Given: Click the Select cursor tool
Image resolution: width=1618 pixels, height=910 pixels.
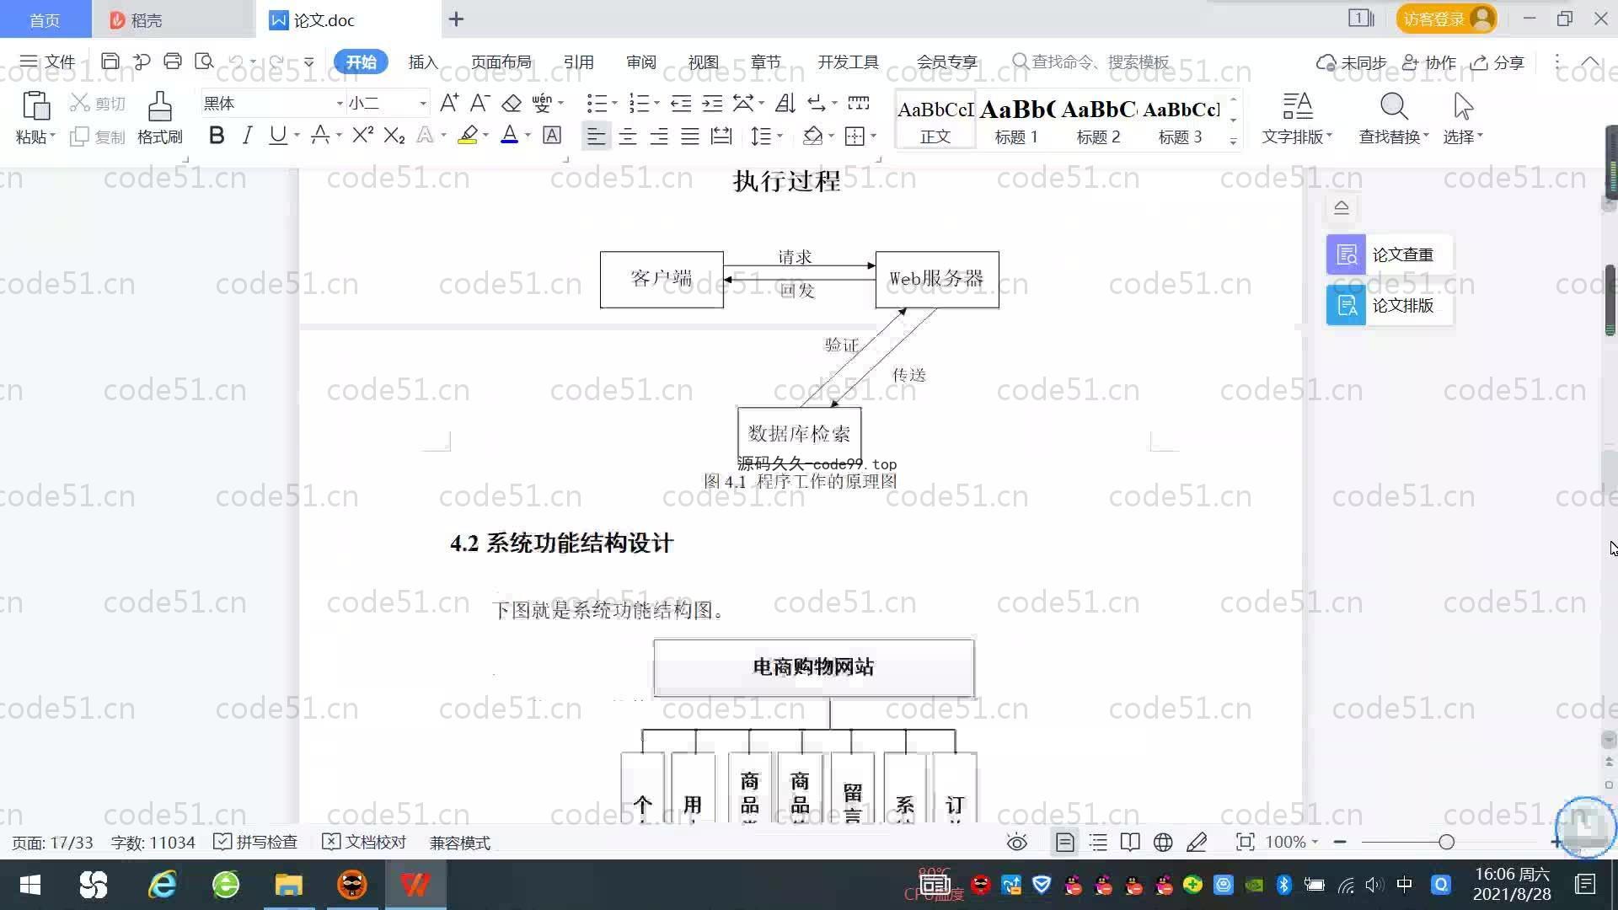Looking at the screenshot, I should point(1463,118).
